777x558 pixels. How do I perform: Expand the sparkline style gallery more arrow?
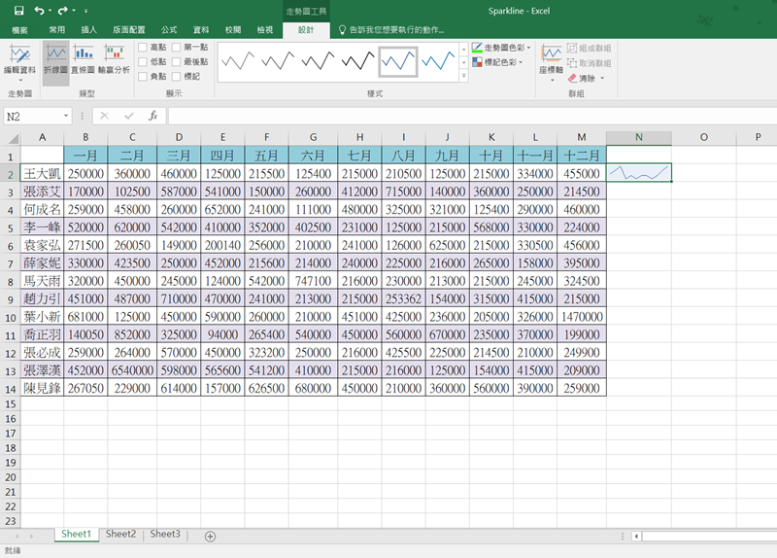tap(461, 77)
